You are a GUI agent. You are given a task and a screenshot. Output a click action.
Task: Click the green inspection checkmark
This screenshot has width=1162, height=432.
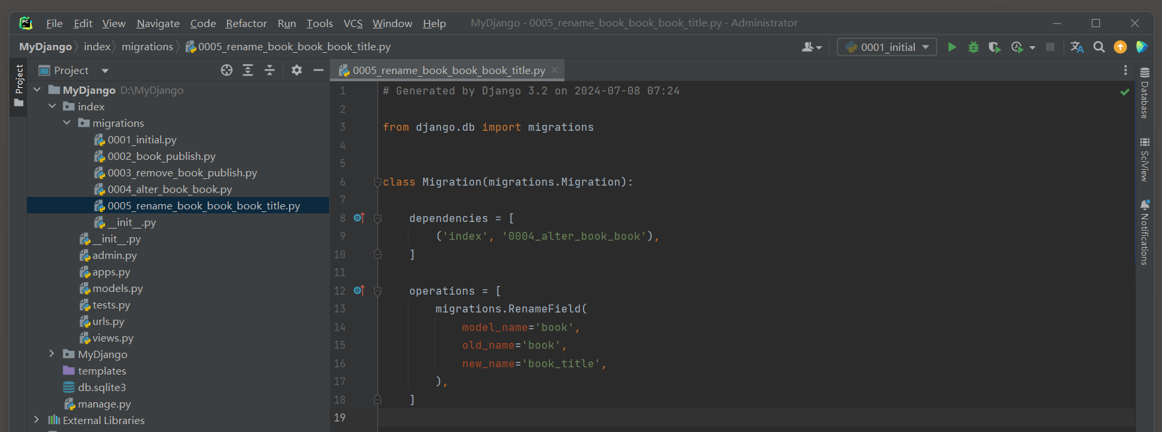click(x=1125, y=92)
